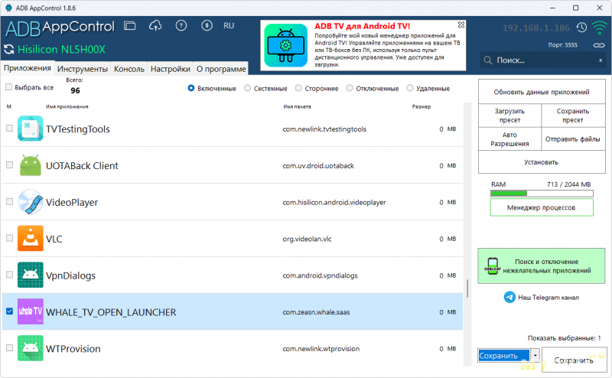Click the Wi-Fi connection icon
The width and height of the screenshot is (612, 378).
pos(599,28)
